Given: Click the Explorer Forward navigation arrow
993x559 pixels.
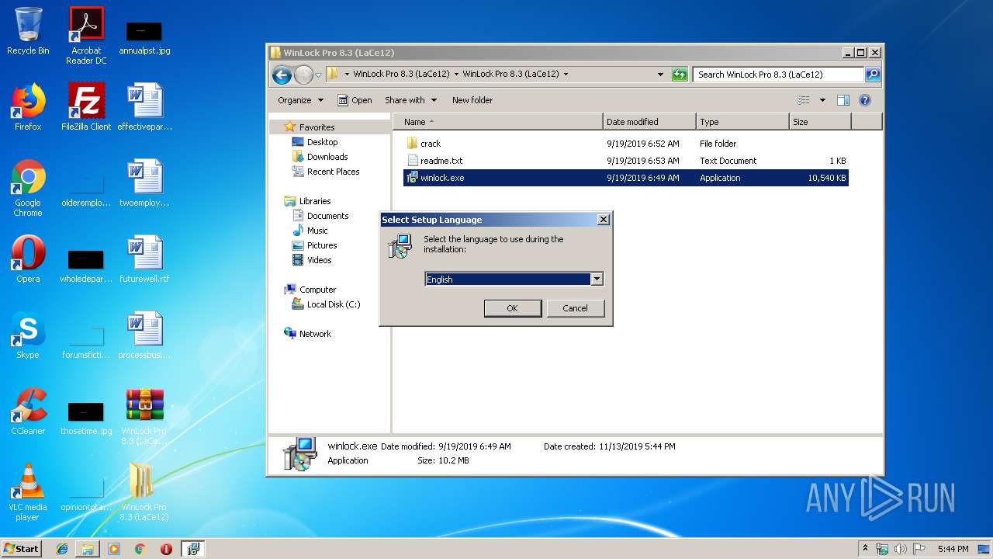Looking at the screenshot, I should [303, 75].
